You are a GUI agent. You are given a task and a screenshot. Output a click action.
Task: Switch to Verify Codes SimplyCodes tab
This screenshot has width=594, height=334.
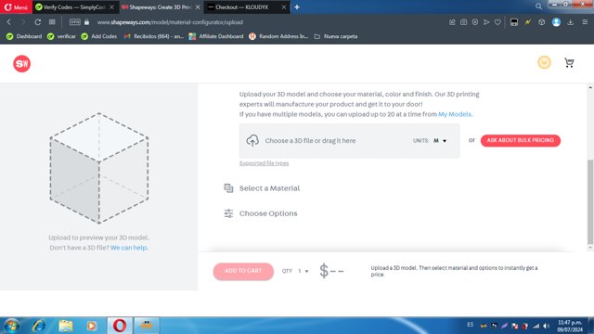pos(74,7)
